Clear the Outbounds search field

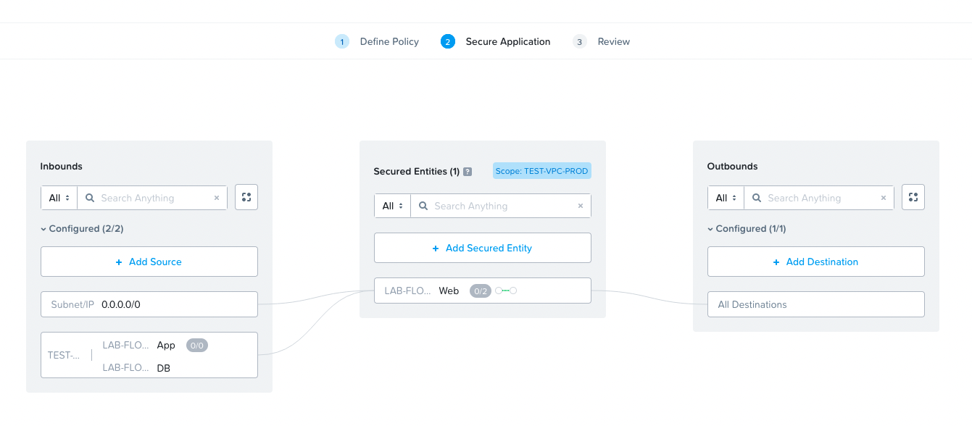[x=883, y=198]
